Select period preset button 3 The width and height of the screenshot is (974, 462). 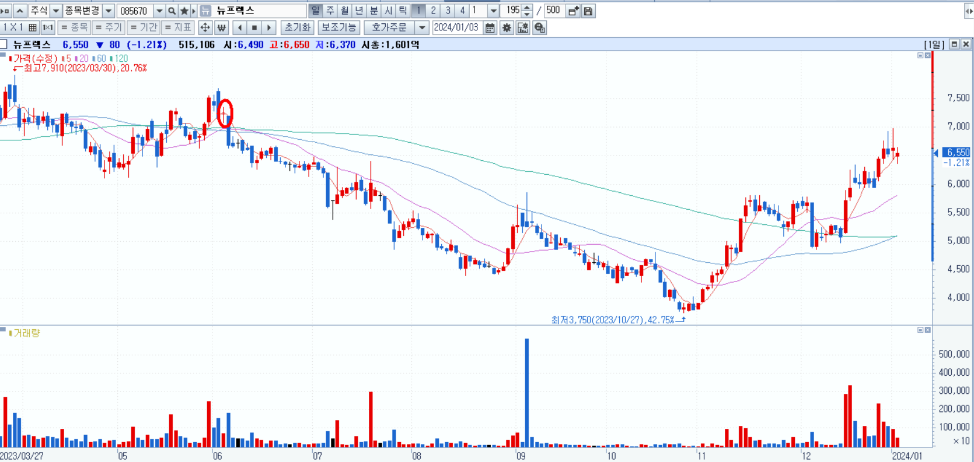pos(448,10)
